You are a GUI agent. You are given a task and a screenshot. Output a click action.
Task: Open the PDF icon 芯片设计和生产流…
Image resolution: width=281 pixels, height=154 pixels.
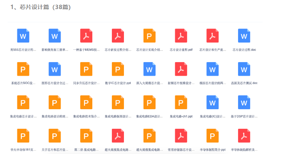pyautogui.click(x=212, y=36)
